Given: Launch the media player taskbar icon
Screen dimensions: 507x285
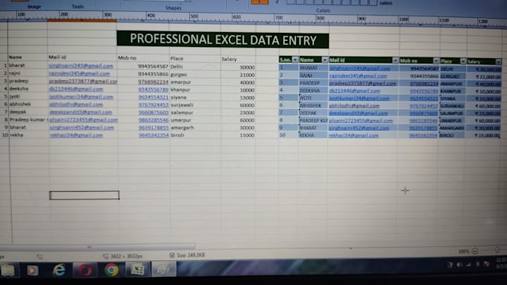Looking at the screenshot, I should [32, 270].
